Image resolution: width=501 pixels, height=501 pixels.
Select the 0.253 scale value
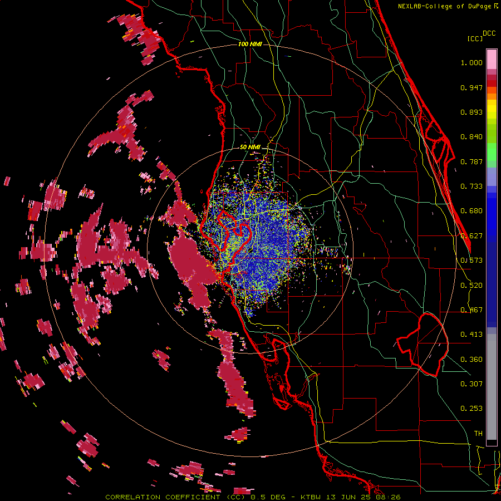click(x=471, y=409)
